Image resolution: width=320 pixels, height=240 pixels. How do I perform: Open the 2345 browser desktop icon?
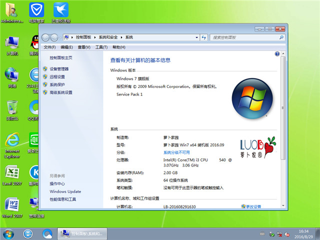point(33,80)
